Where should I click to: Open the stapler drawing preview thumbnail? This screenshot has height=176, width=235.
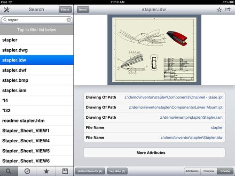[x=154, y=50]
